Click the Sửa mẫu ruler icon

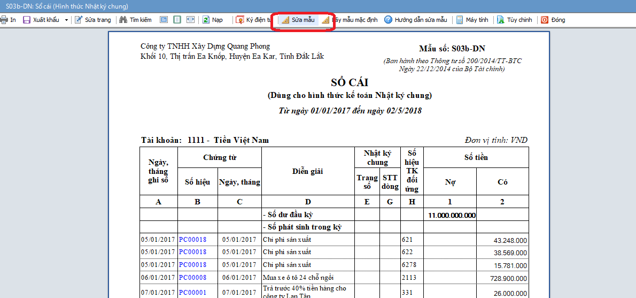(285, 19)
